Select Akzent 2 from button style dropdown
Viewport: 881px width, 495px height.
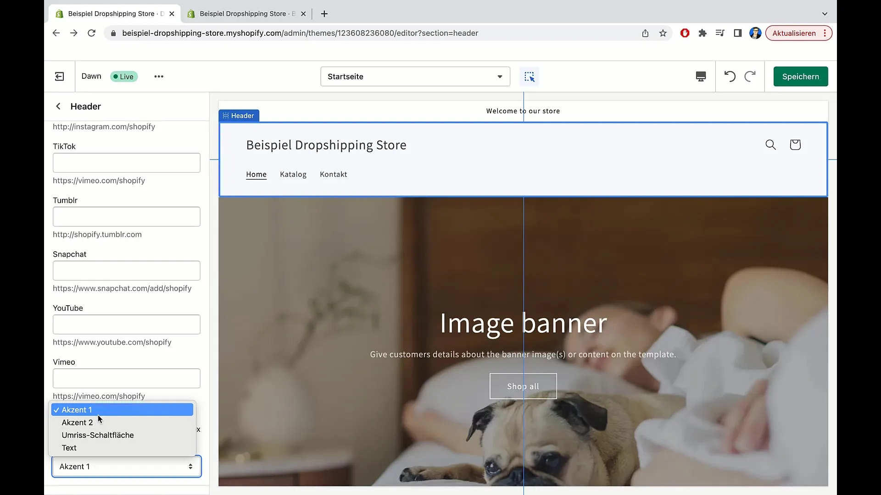pos(77,422)
